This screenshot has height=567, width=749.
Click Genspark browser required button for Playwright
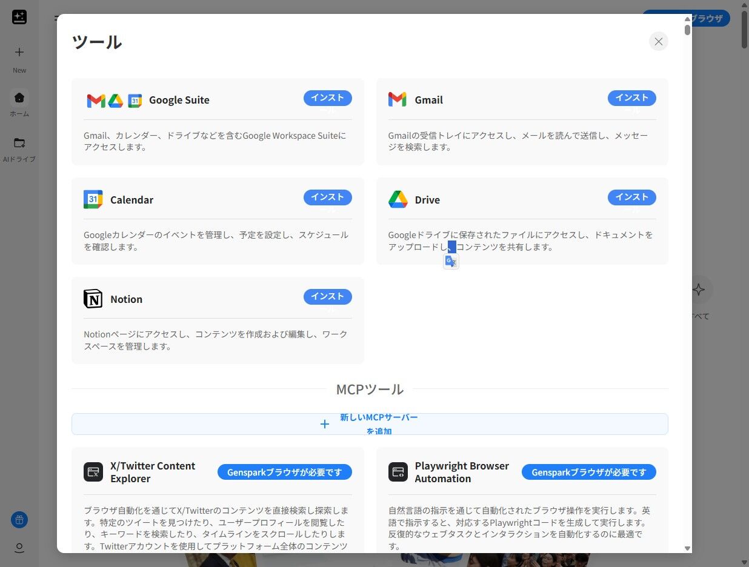(x=589, y=472)
